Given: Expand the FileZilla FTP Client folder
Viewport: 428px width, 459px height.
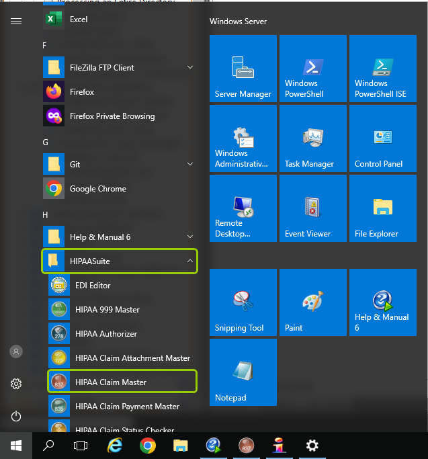Looking at the screenshot, I should pos(120,68).
